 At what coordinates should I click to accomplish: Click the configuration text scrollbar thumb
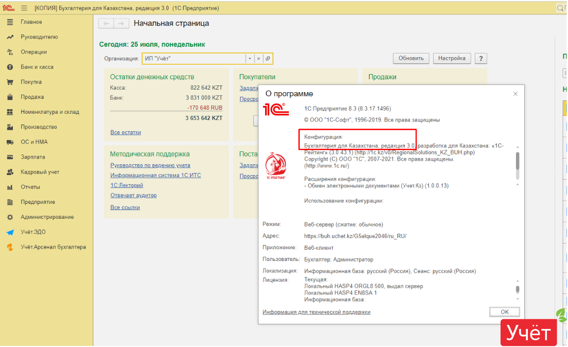(518, 161)
